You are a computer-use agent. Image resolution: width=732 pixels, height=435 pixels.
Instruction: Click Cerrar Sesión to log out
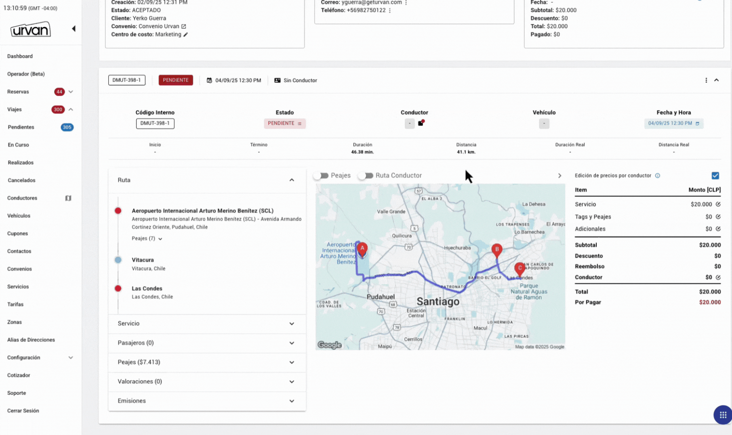pyautogui.click(x=23, y=411)
